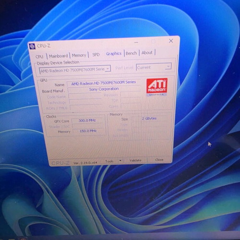
Task: Close the CPU-Z window with X
Action: point(171,41)
